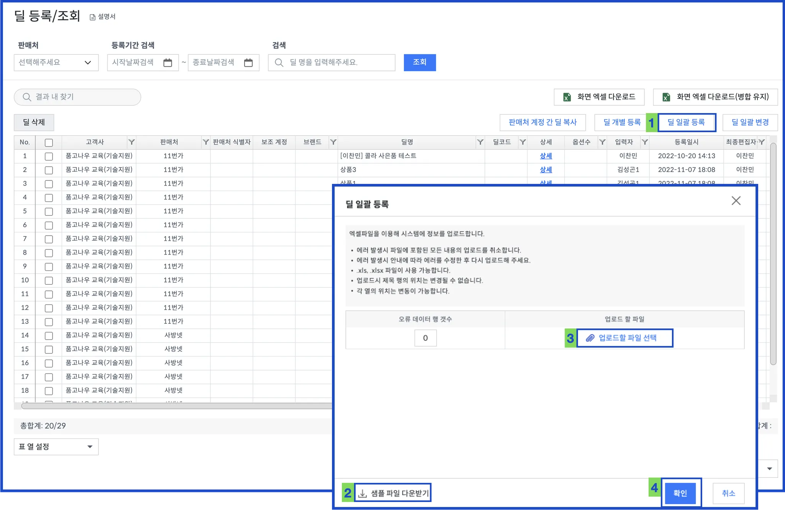Close the 딜 일괄 등록 dialog
Viewport: 785px width, 510px height.
point(736,201)
